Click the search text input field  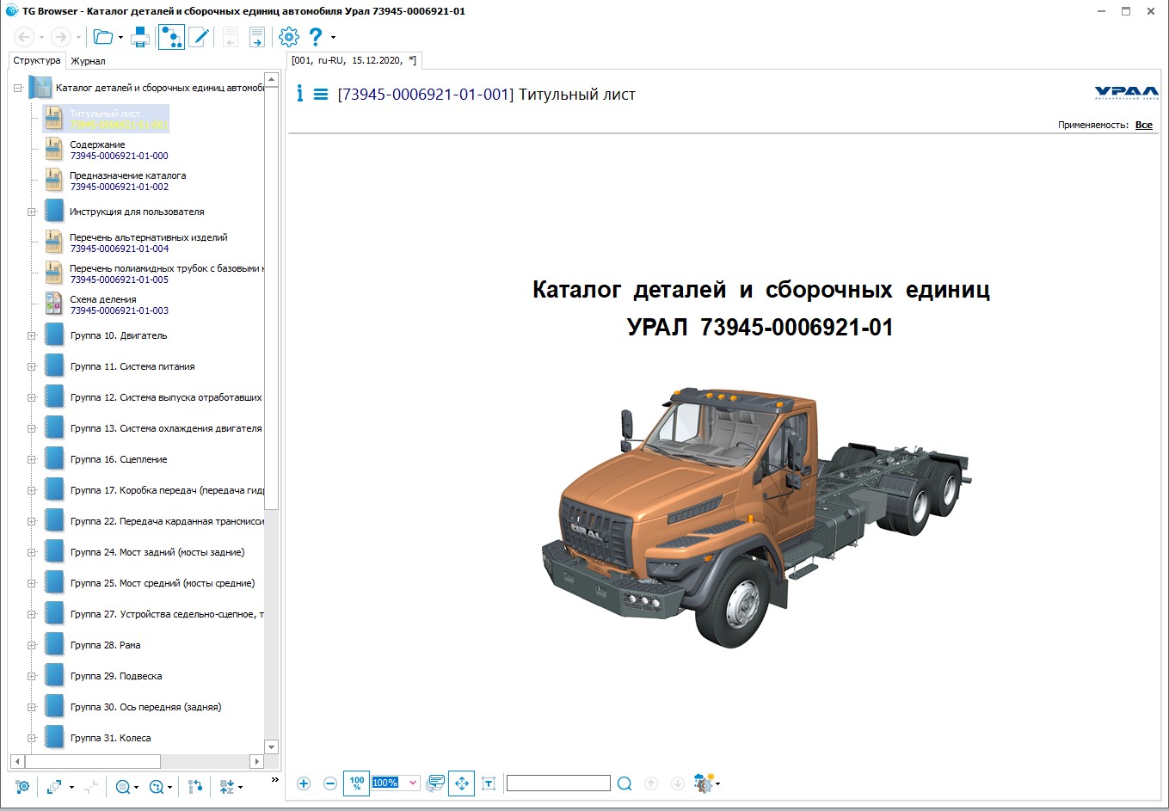coord(558,783)
